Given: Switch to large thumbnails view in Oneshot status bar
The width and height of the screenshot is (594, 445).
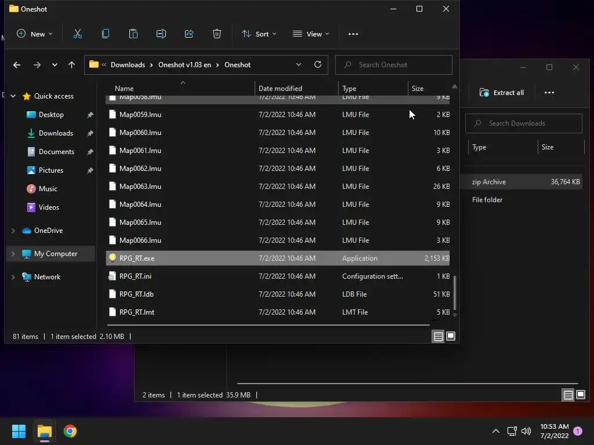Looking at the screenshot, I should (451, 336).
